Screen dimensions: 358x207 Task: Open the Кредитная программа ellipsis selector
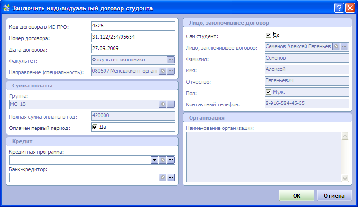point(171,160)
